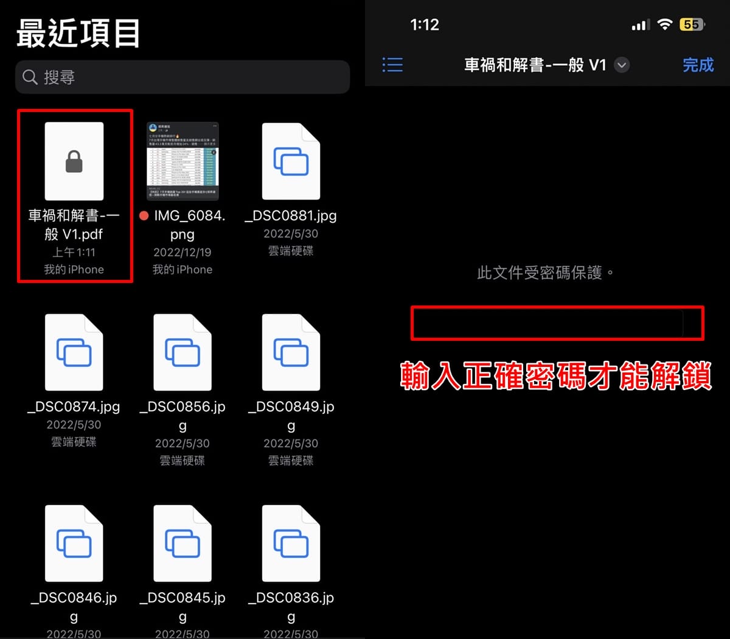Open the _DSC0849.jpg file icon
This screenshot has height=639, width=730.
point(291,352)
